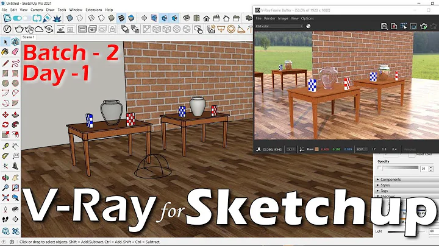Image resolution: width=439 pixels, height=246 pixels.
Task: Select the Rectangle drawing tool
Action: pos(5,73)
